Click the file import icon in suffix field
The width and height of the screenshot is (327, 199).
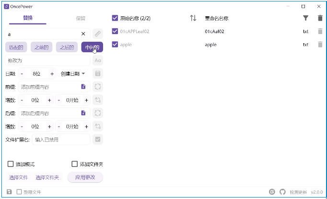[x=83, y=113]
